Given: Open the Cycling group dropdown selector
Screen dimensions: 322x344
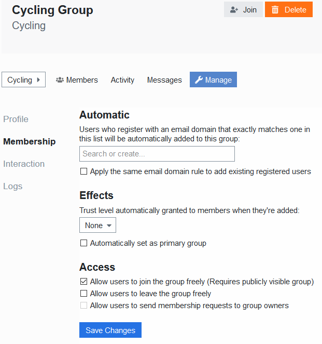Looking at the screenshot, I should 24,80.
